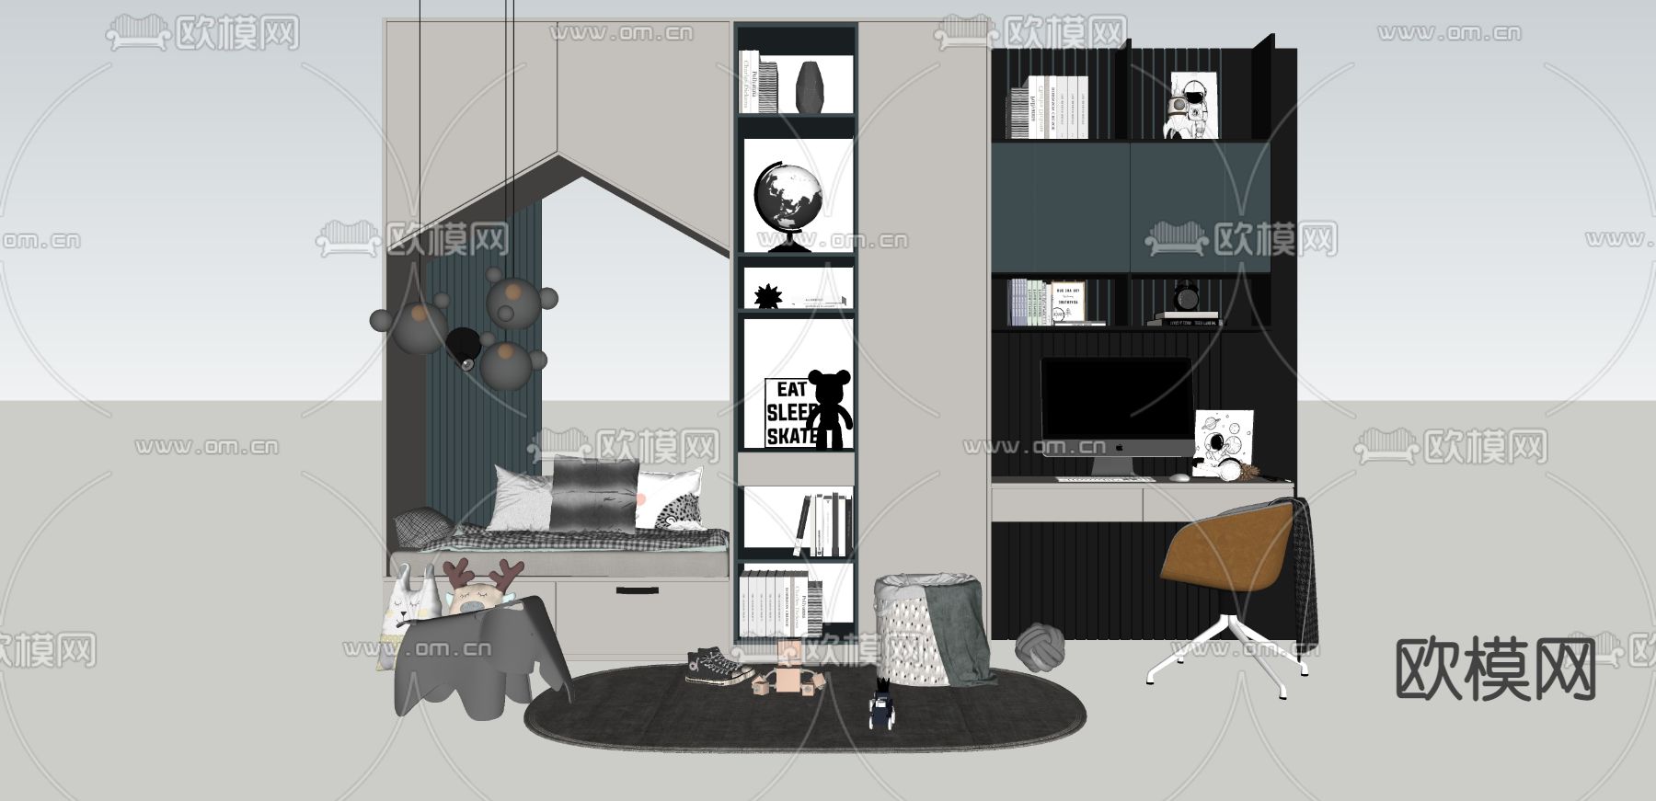Click the astronaut picture on upper shelf

1193,106
